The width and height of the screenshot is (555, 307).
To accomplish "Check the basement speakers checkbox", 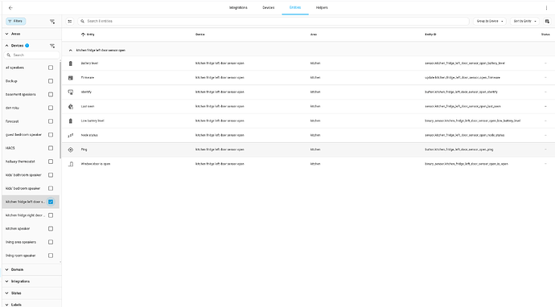I will tap(51, 95).
